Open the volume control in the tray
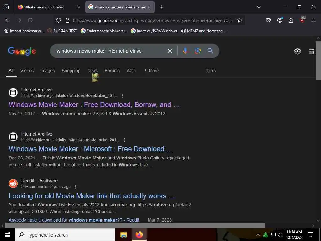 [280, 235]
